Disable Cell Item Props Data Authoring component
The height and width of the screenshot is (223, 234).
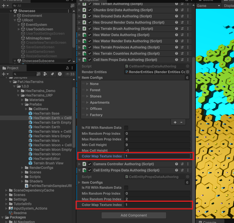click(x=90, y=60)
